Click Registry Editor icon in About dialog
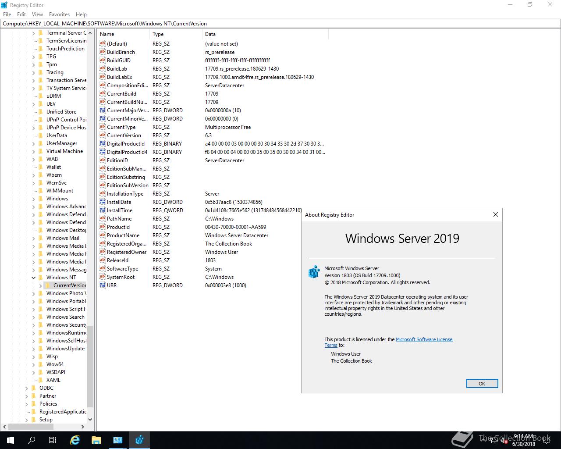The width and height of the screenshot is (561, 449). tap(314, 272)
